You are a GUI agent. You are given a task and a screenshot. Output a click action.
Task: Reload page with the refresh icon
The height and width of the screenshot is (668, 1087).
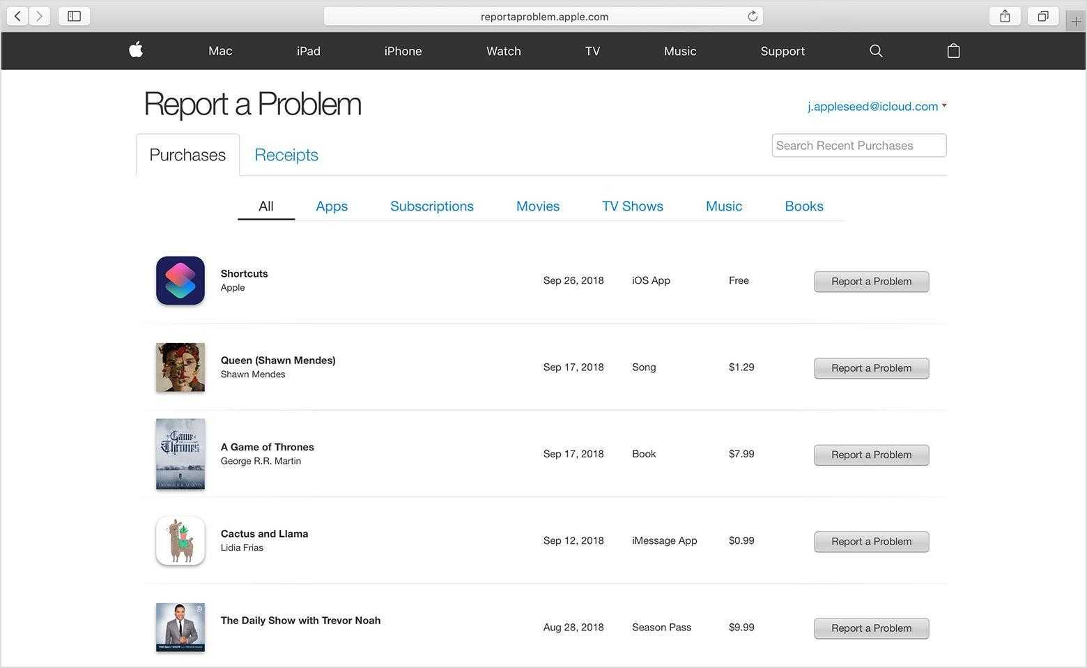click(753, 16)
